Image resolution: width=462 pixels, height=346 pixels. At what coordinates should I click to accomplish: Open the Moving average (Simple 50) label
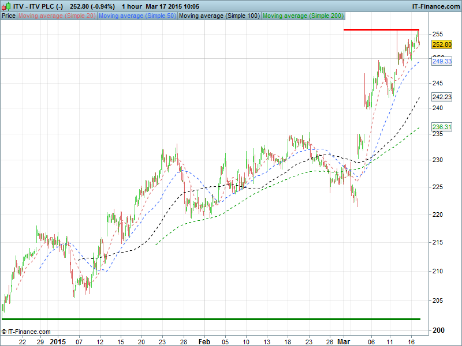click(x=137, y=16)
